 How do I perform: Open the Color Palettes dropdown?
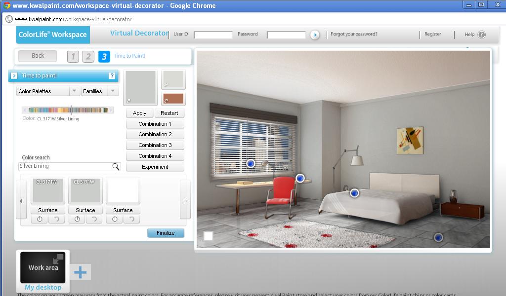(48, 91)
